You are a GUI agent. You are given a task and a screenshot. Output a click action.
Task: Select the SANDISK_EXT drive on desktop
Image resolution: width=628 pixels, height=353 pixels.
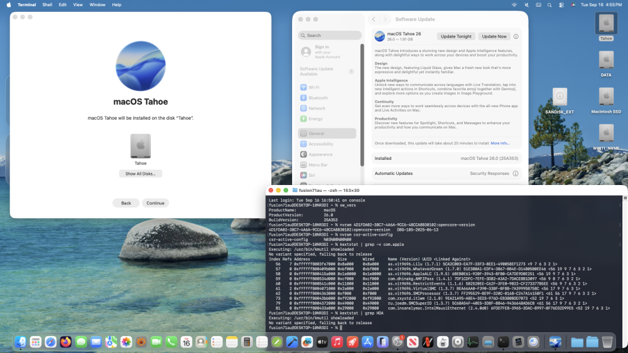560,101
